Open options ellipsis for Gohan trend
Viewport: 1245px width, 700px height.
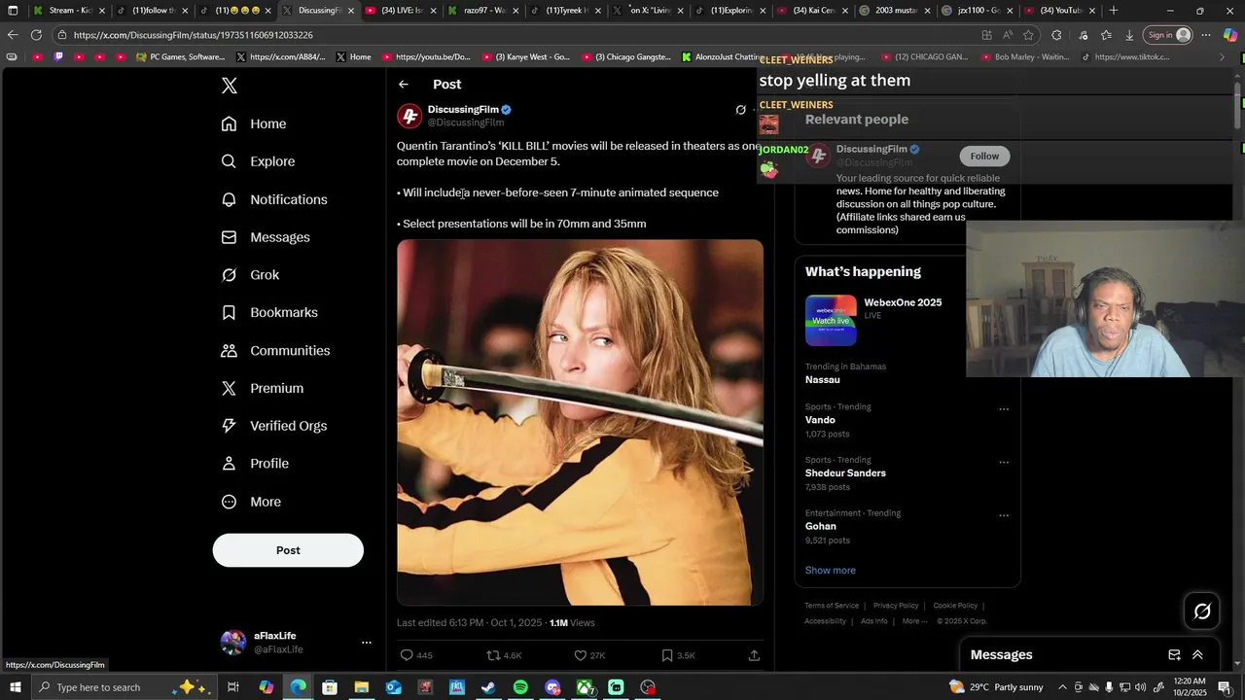tap(1004, 515)
